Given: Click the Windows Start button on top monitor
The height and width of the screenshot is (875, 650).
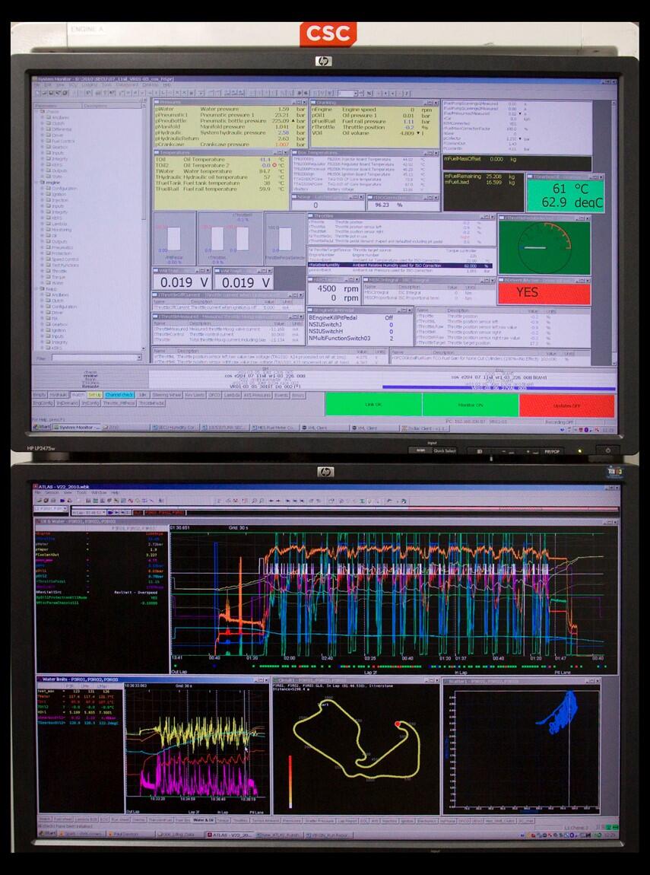Looking at the screenshot, I should pos(43,428).
